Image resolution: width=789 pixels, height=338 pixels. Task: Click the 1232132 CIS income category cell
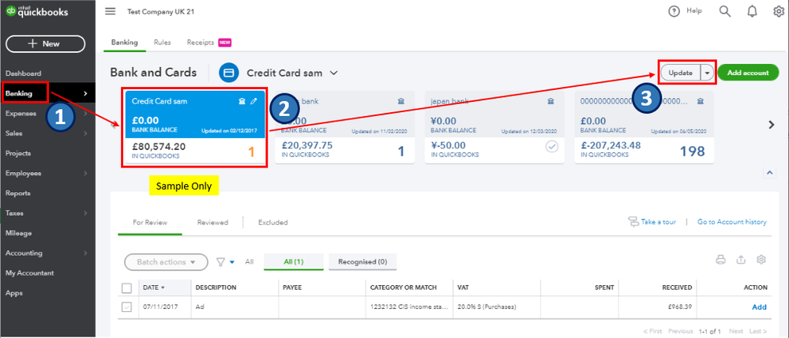coord(408,307)
